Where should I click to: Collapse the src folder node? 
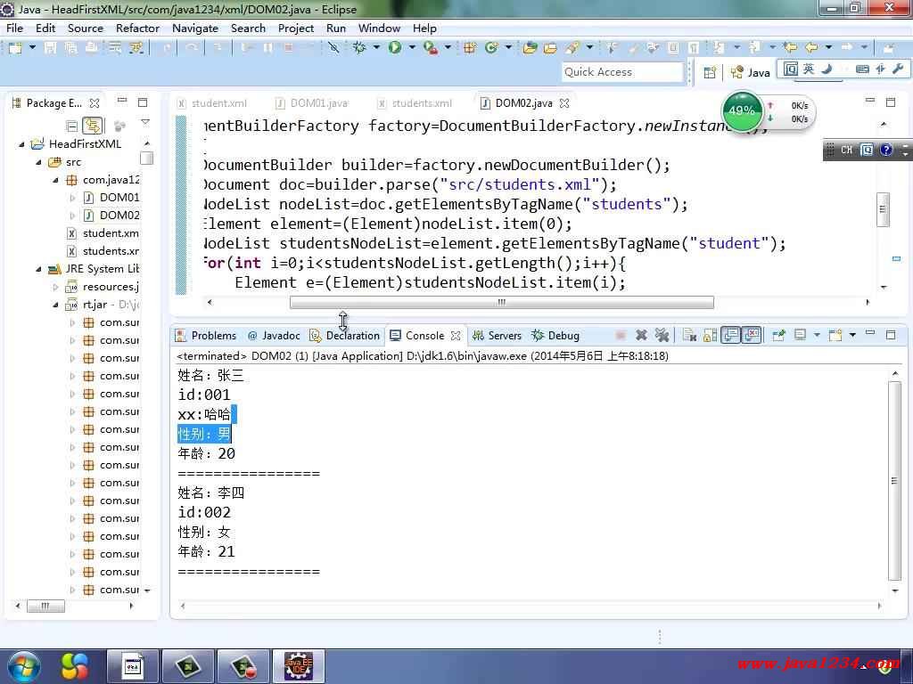coord(38,162)
